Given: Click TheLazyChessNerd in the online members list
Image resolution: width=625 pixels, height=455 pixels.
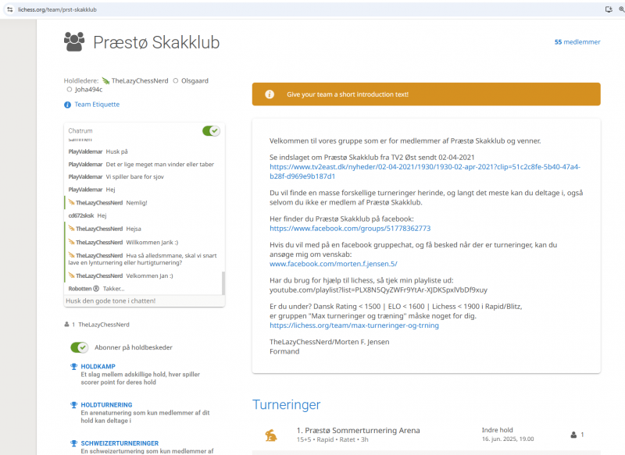Looking at the screenshot, I should pos(104,325).
